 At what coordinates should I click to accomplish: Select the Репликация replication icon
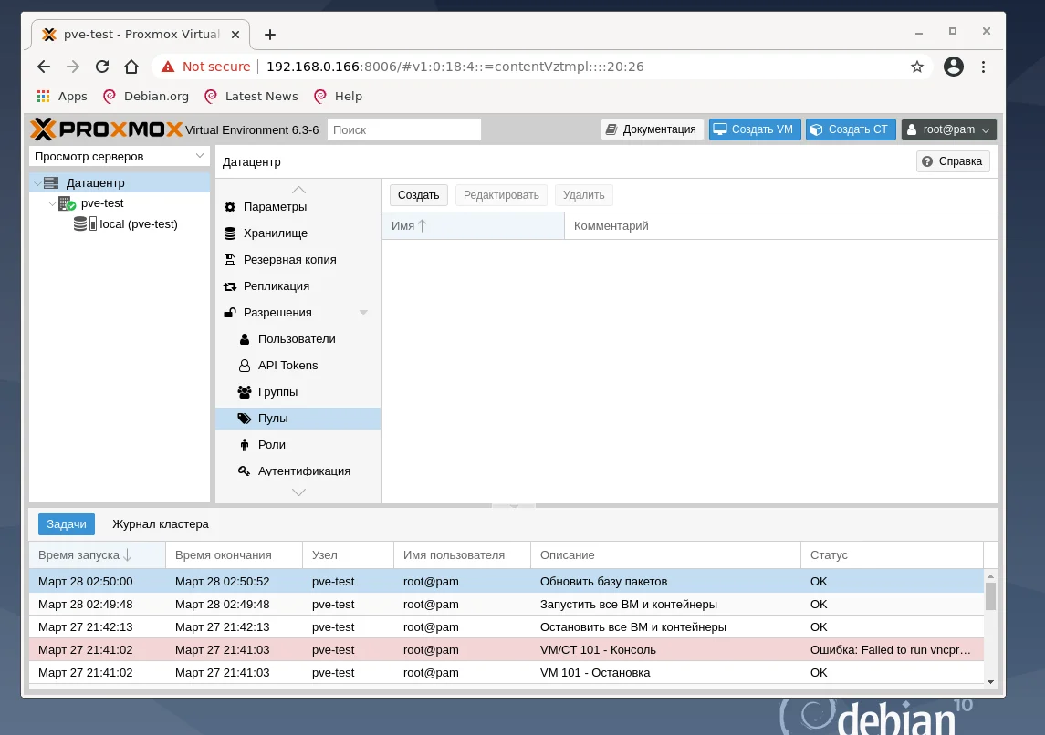pyautogui.click(x=276, y=285)
